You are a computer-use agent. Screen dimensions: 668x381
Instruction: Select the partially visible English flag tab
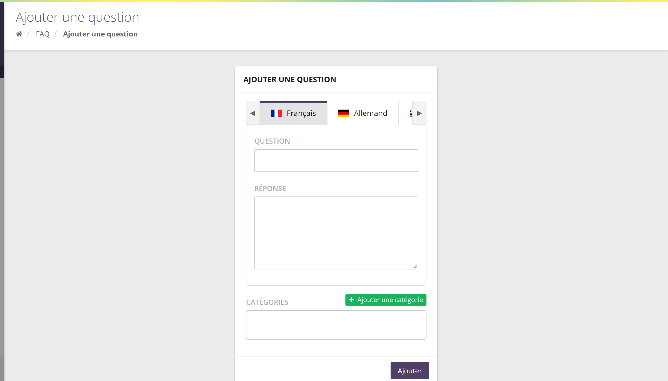[x=406, y=113]
